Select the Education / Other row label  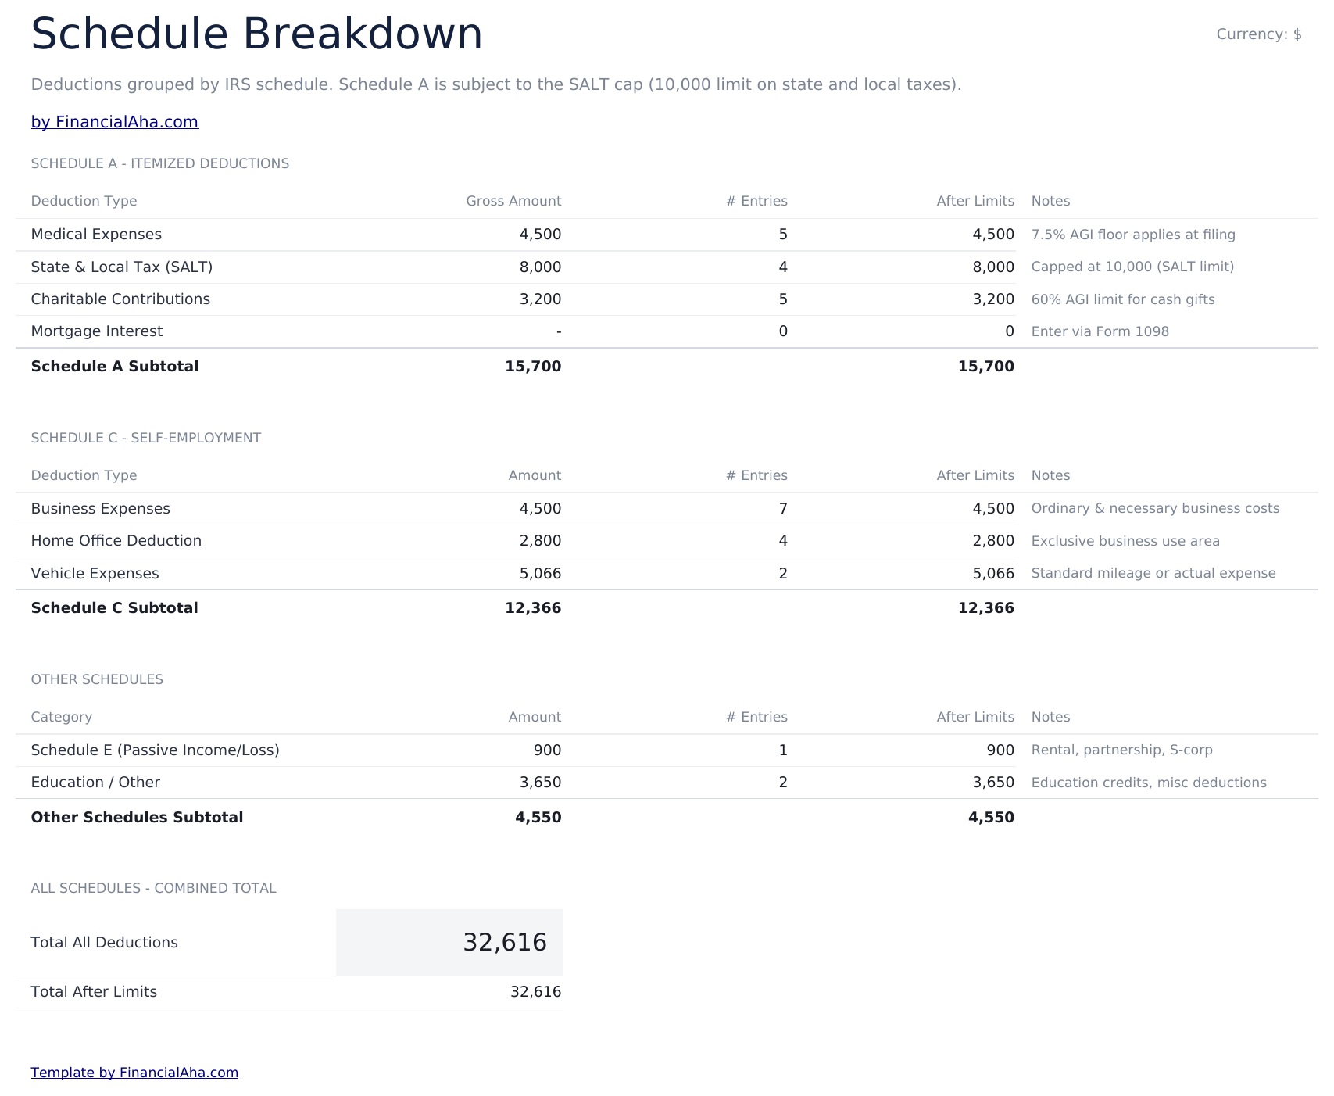(x=95, y=783)
